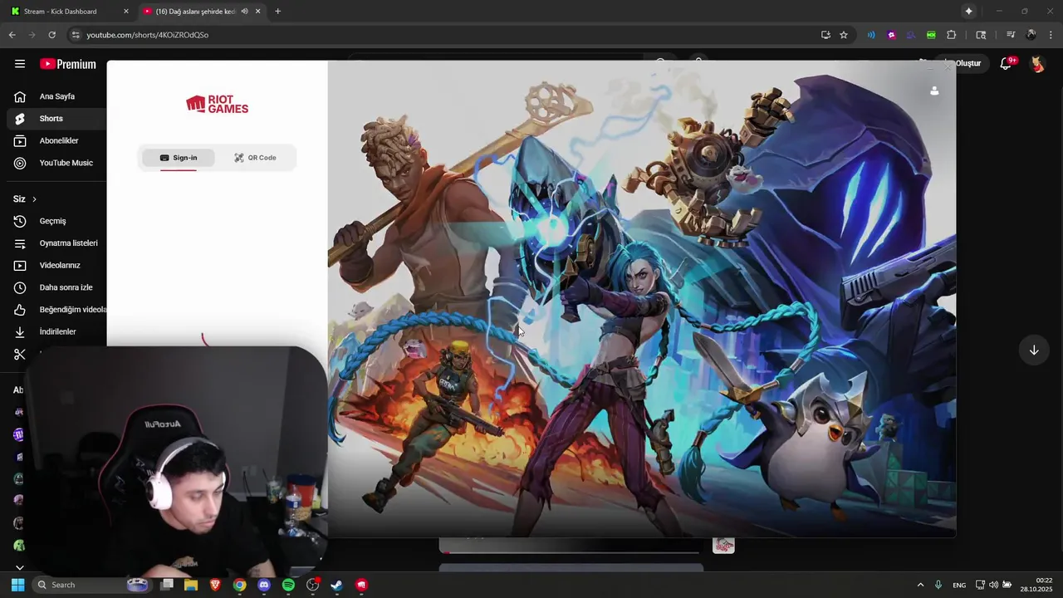The height and width of the screenshot is (598, 1063).
Task: Click the profile icon in Riot client
Action: click(934, 91)
